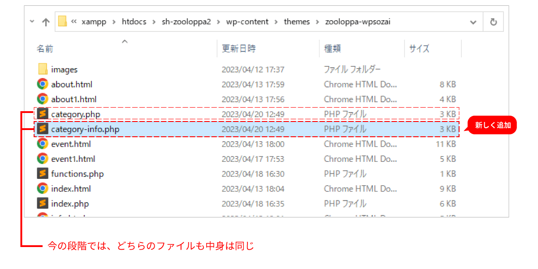Image resolution: width=538 pixels, height=269 pixels.
Task: Select the functions.php file name
Action: [77, 174]
